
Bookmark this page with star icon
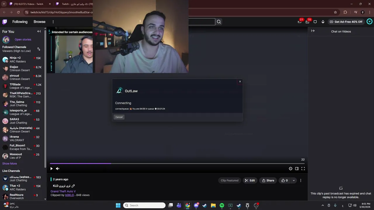pyautogui.click(x=335, y=12)
